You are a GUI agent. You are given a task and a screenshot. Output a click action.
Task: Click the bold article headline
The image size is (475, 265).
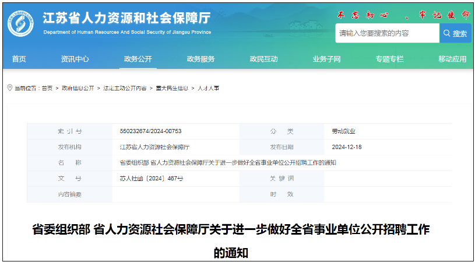pos(231,241)
